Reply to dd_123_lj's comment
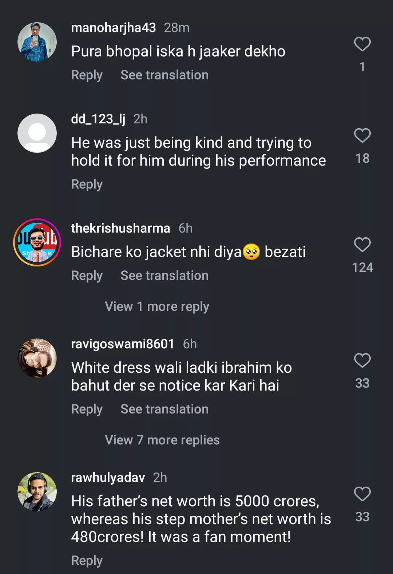Image resolution: width=393 pixels, height=574 pixels. pyautogui.click(x=87, y=184)
